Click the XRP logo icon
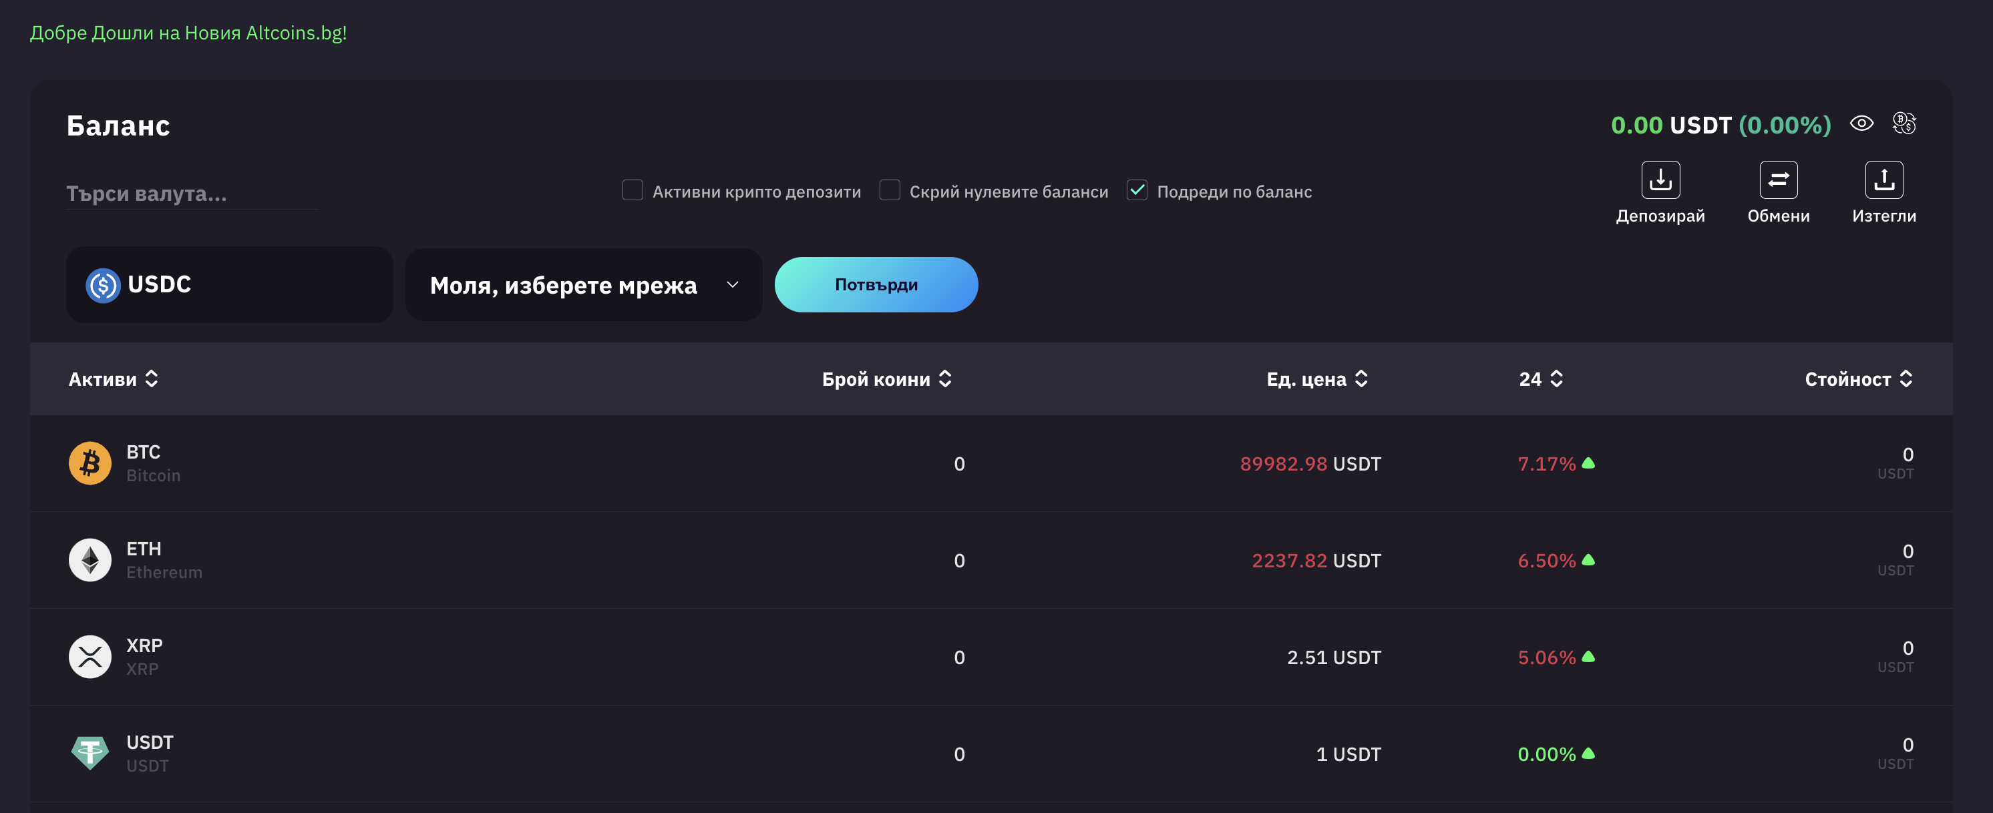Screen dimensions: 1993x813 point(89,656)
